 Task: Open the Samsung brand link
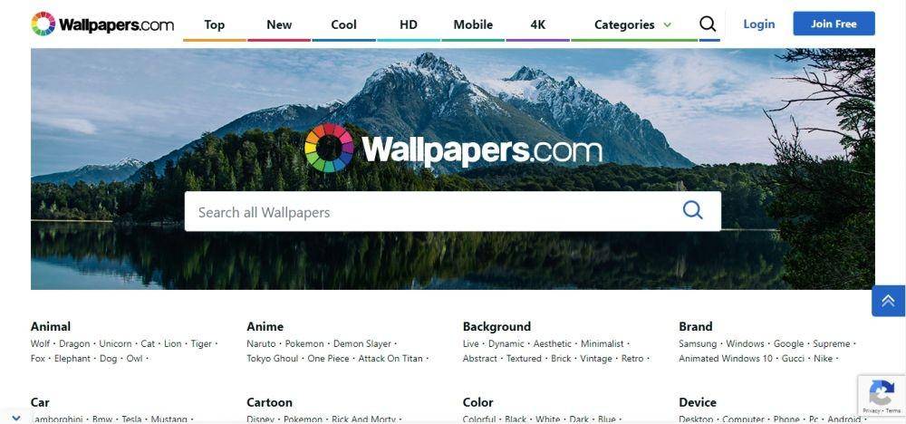tap(698, 343)
